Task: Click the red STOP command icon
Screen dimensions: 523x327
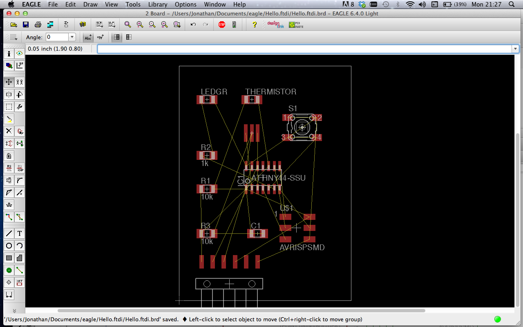Action: [222, 25]
